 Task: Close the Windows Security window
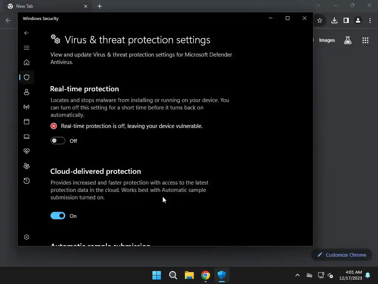click(x=305, y=18)
